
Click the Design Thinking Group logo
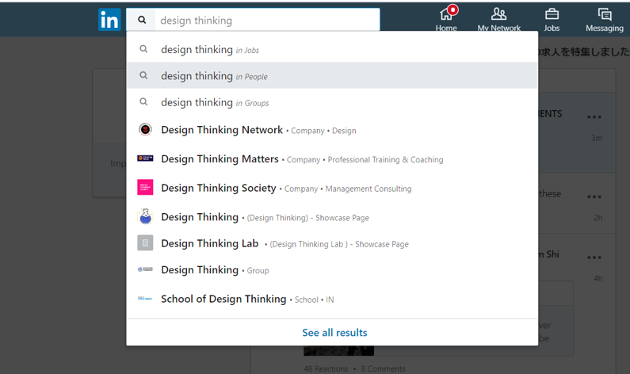[x=145, y=269]
